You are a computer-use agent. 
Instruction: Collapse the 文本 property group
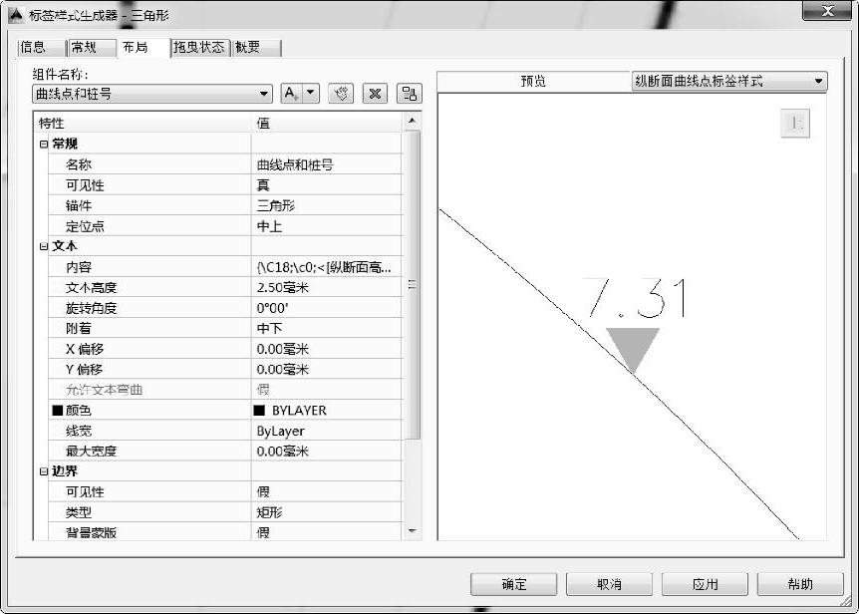tap(44, 246)
